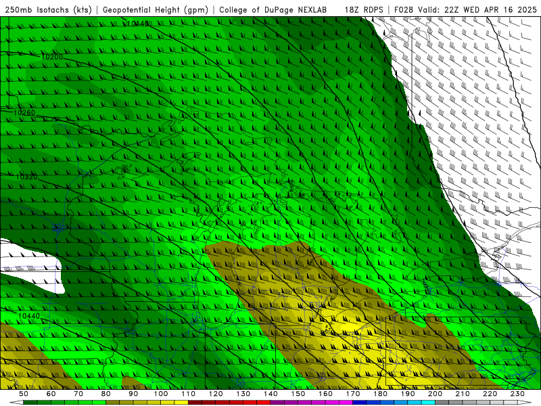Click the '250mb Isotachs (kts)' title text

click(48, 9)
